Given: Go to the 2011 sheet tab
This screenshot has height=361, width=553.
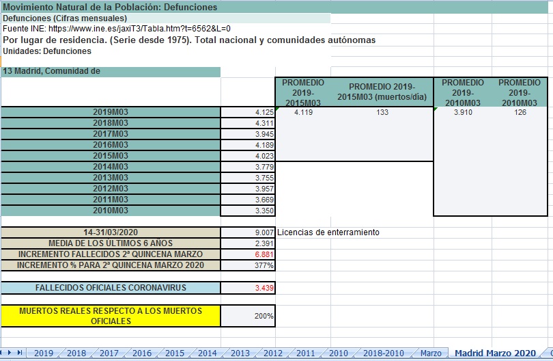Looking at the screenshot, I should (305, 353).
